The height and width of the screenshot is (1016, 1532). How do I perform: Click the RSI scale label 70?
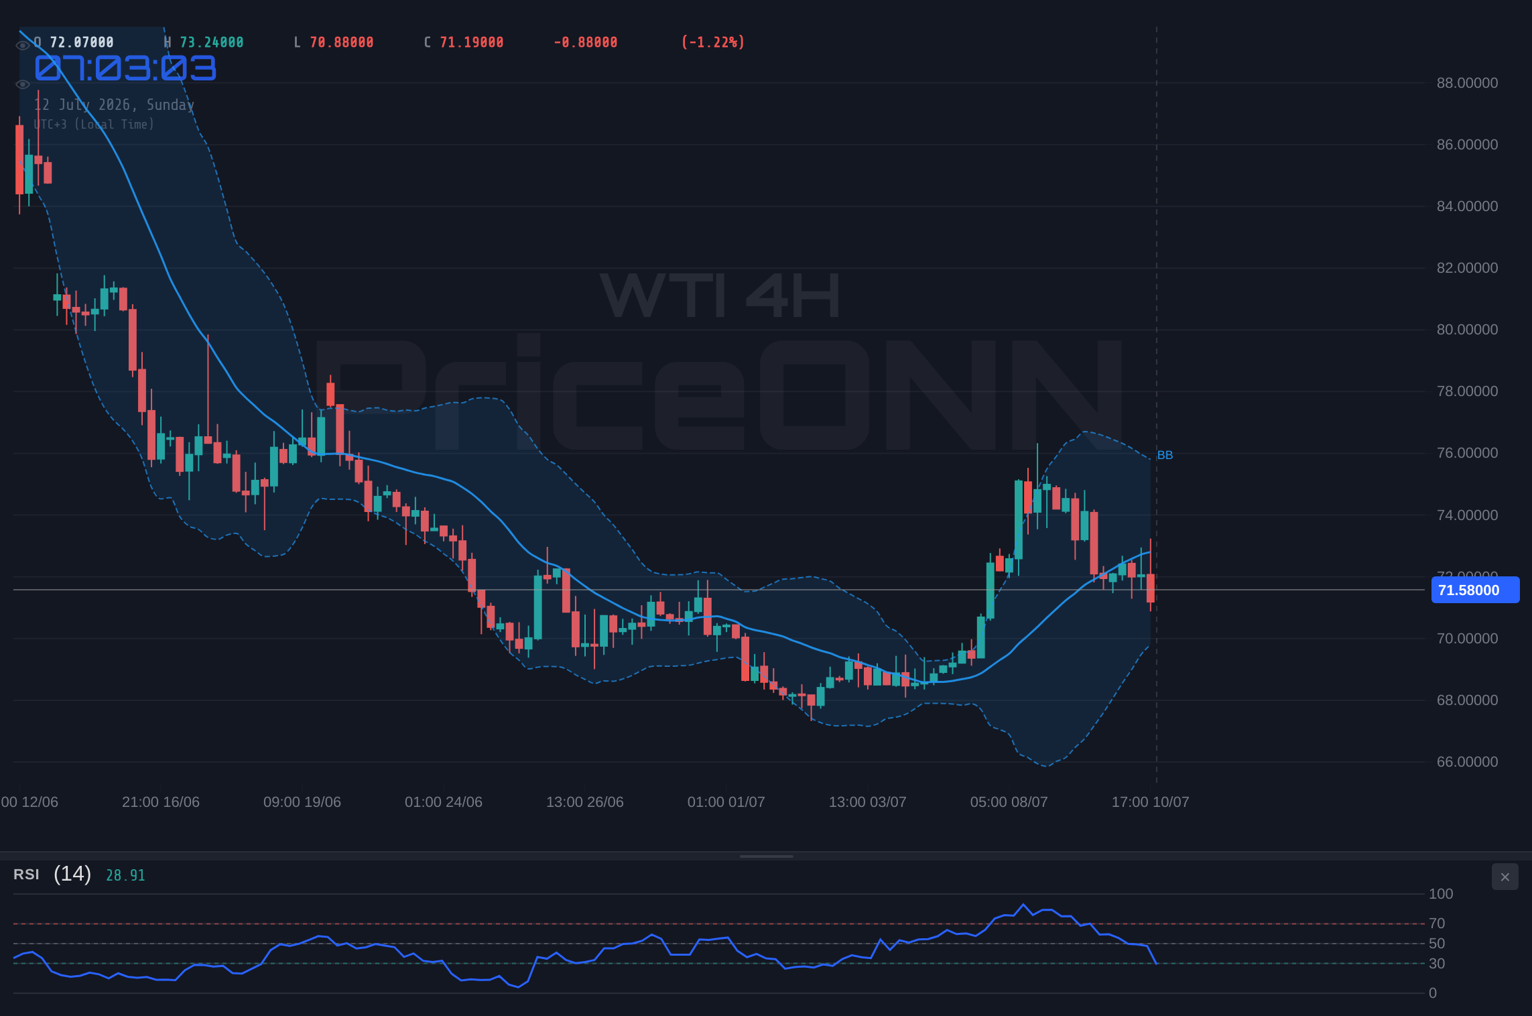point(1437,924)
